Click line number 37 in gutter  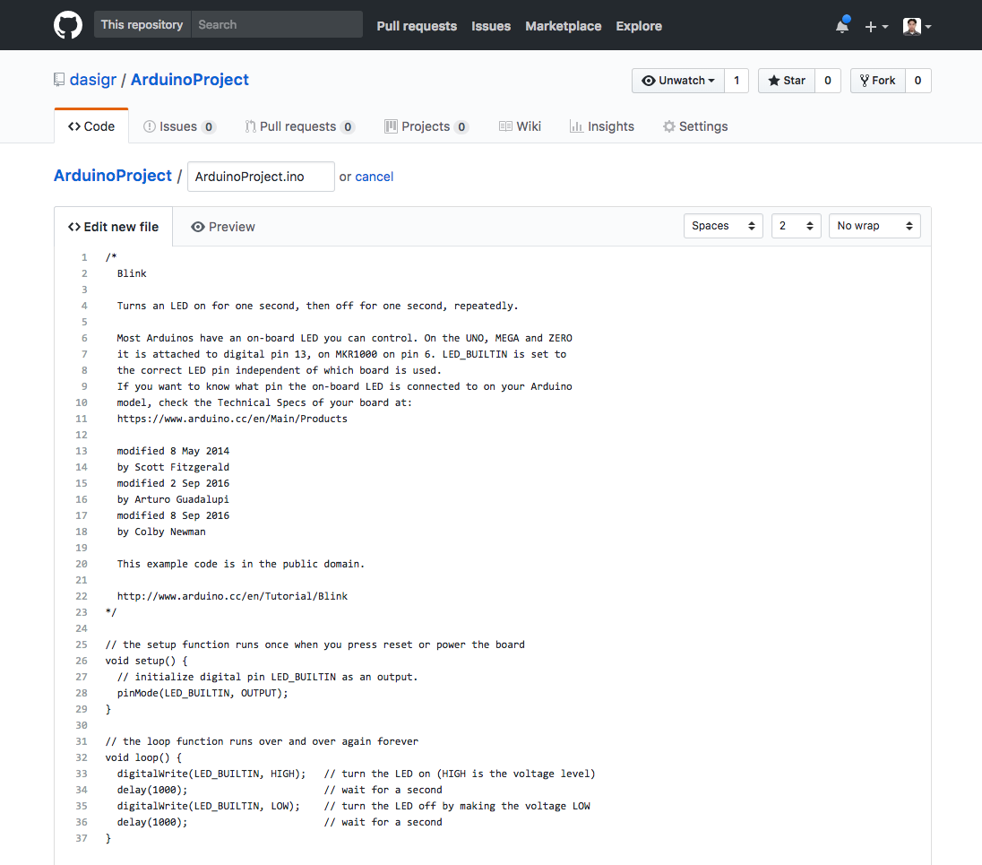coord(82,838)
